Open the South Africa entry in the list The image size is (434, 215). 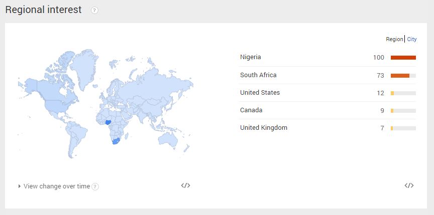[x=258, y=75]
